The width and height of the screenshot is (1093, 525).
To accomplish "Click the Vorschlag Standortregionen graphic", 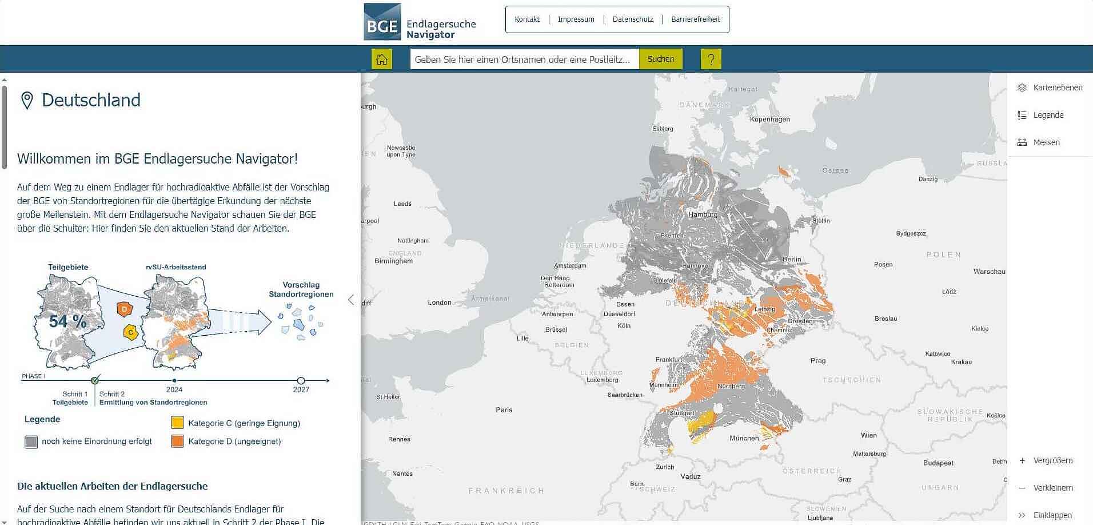I will pyautogui.click(x=301, y=322).
